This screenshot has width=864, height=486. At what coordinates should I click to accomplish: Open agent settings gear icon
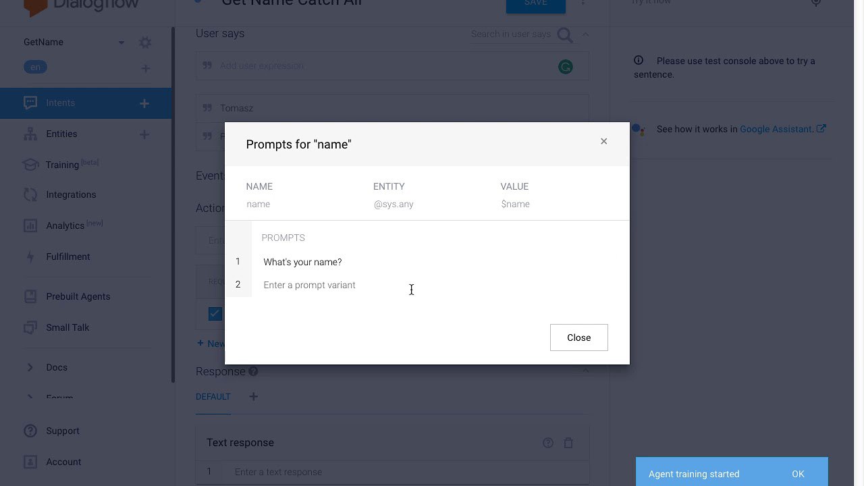pyautogui.click(x=145, y=43)
